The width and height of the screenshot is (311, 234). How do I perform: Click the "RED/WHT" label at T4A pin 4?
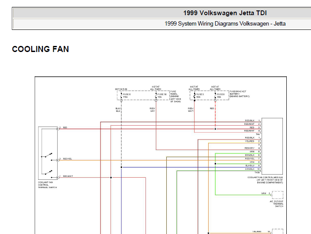tap(249, 131)
